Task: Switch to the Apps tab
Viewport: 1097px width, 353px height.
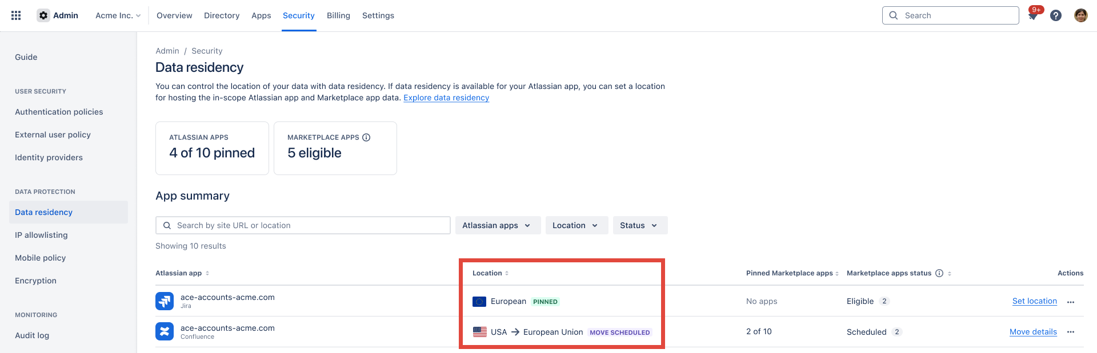Action: [261, 15]
